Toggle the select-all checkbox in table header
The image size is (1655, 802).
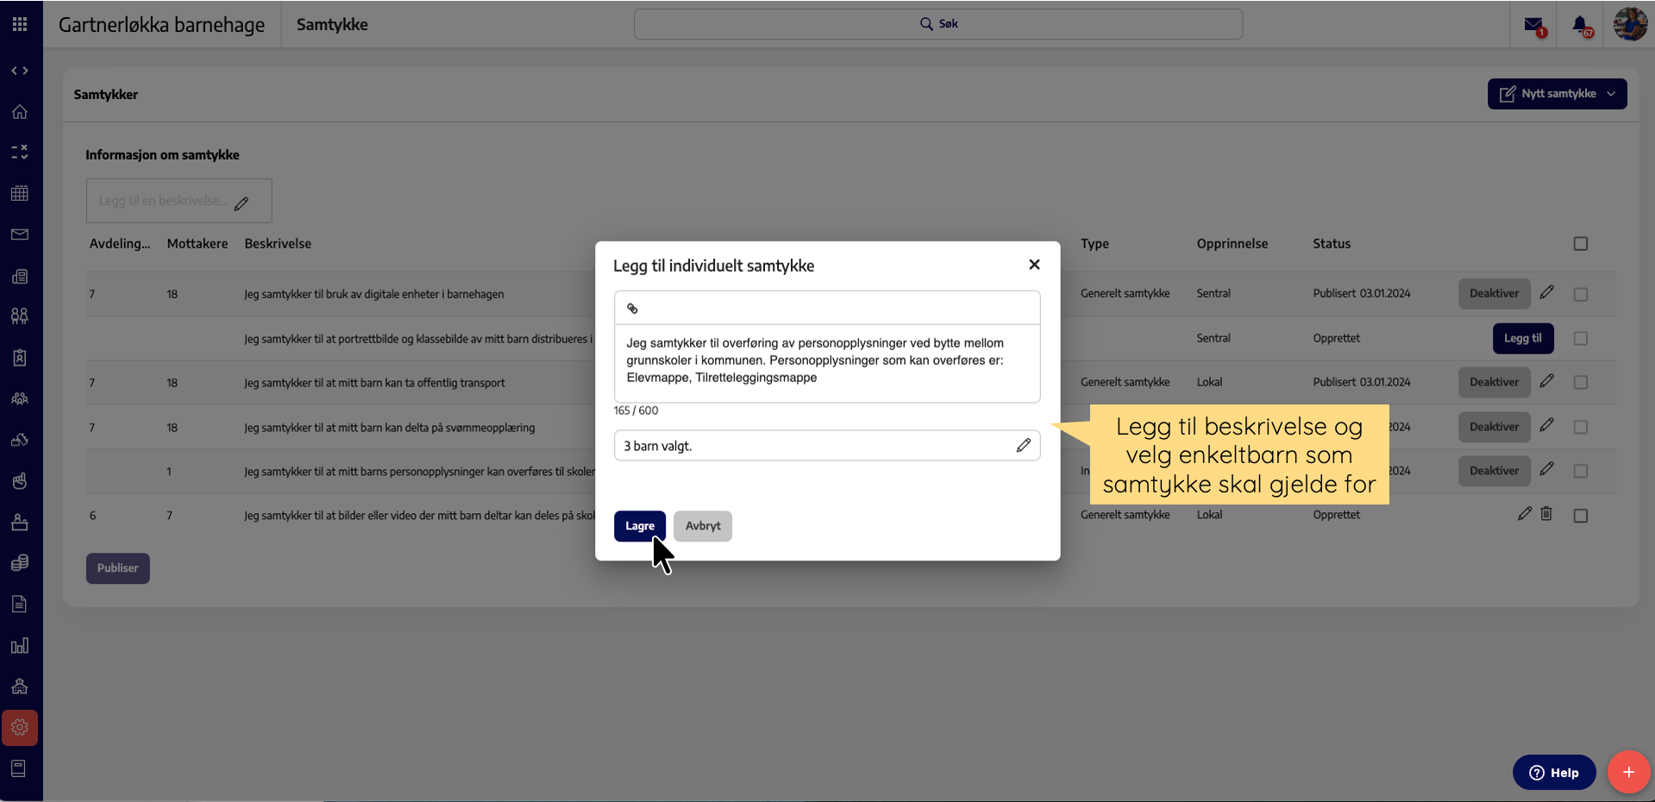pos(1580,244)
